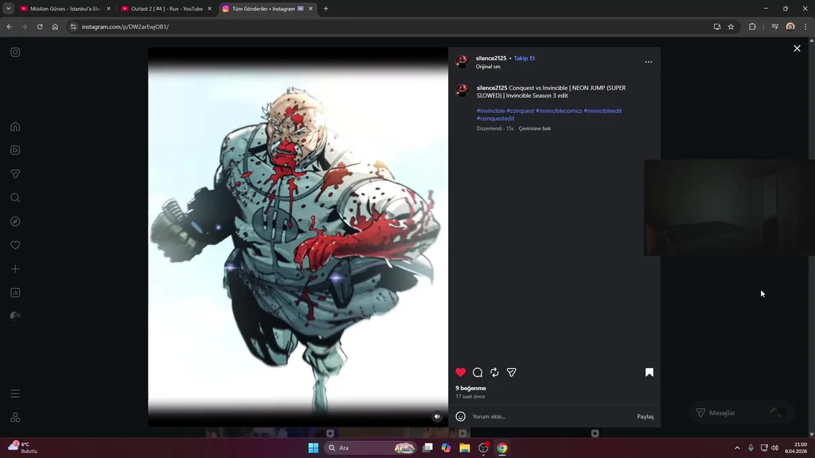View likes via '9 beğenme'
815x458 pixels.
click(471, 388)
